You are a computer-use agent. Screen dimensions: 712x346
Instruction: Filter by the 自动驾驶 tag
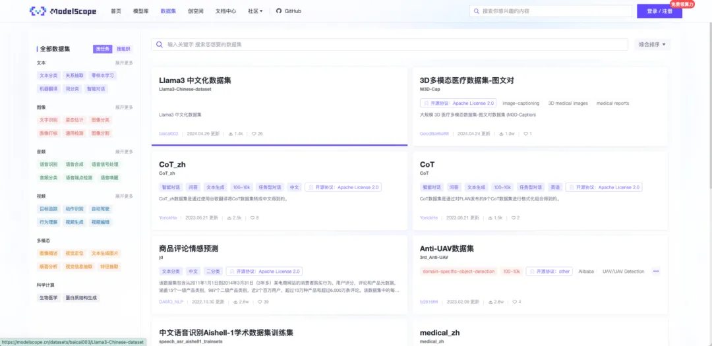coord(100,209)
